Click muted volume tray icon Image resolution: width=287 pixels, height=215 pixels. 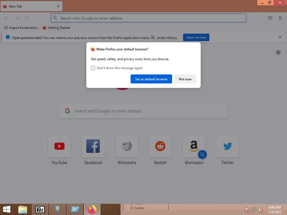coord(261,210)
